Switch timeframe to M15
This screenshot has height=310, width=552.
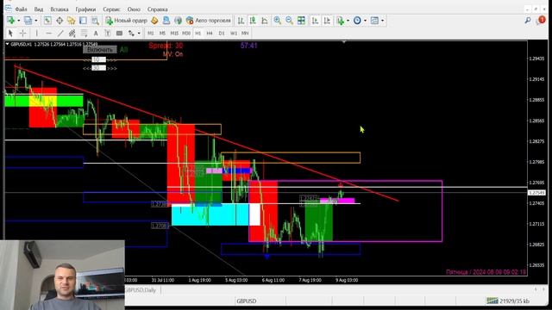pos(174,33)
